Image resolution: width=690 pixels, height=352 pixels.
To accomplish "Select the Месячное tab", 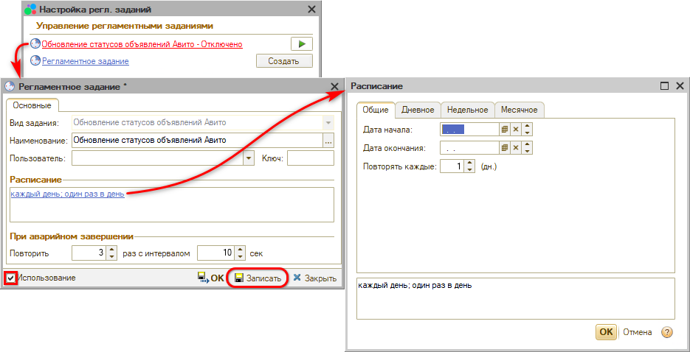I will (519, 110).
